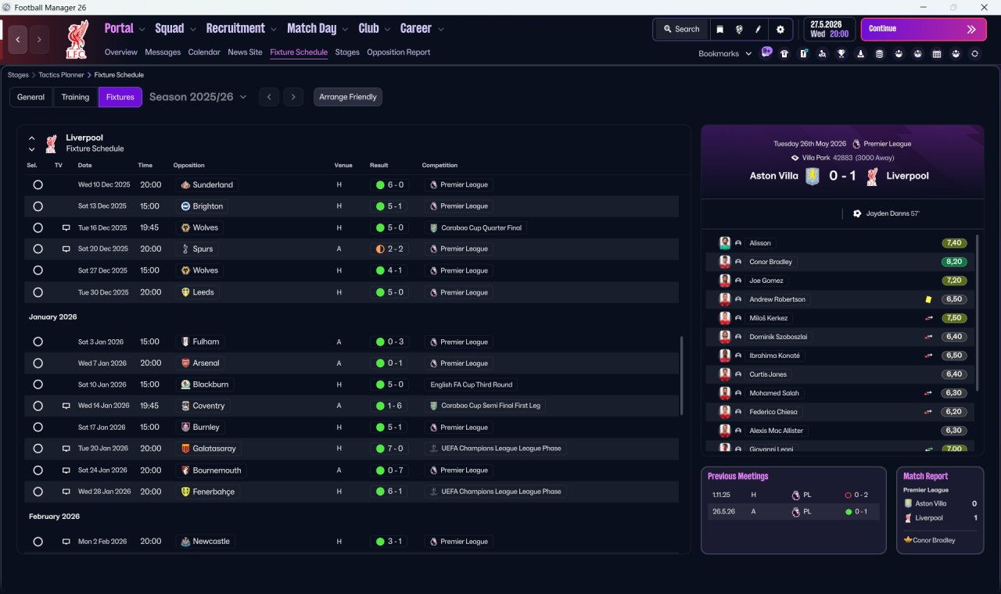Click Alisson's player portrait icon

pos(725,243)
